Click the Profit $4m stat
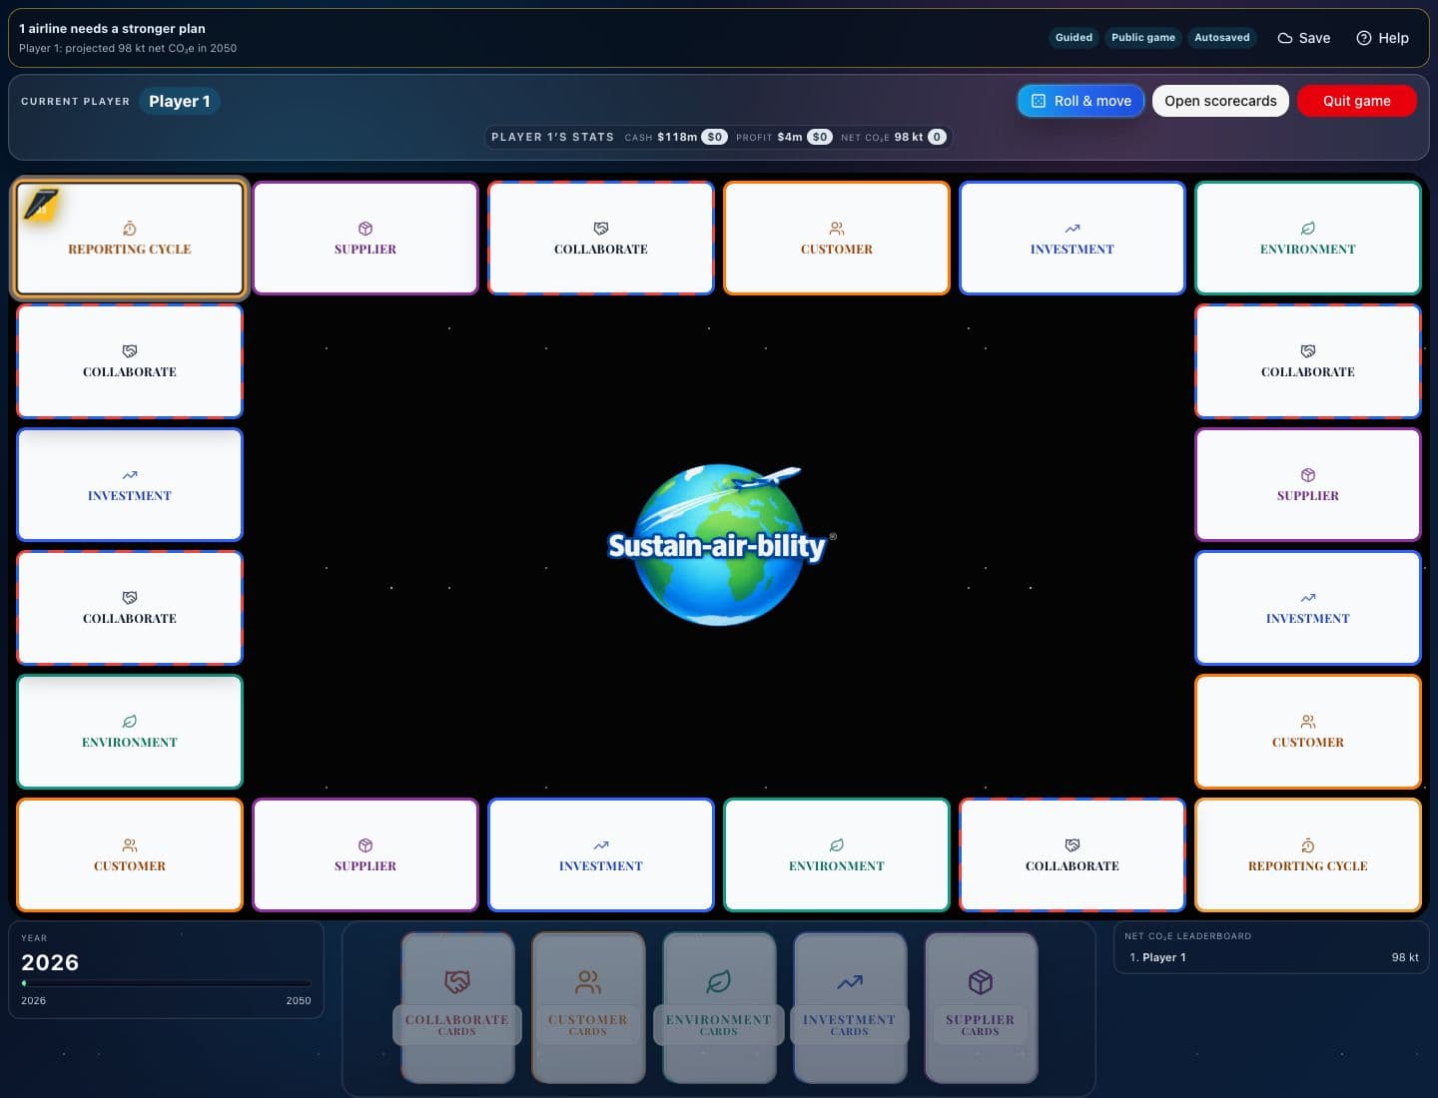Image resolution: width=1438 pixels, height=1098 pixels. click(784, 137)
